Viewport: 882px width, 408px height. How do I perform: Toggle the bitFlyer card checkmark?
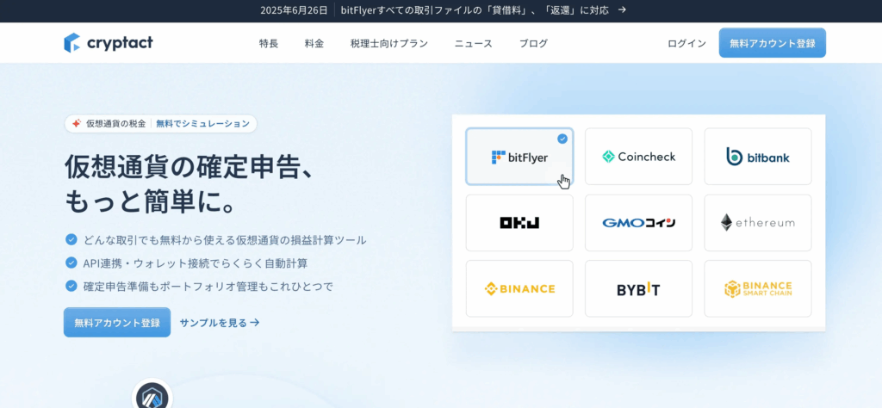(x=562, y=139)
